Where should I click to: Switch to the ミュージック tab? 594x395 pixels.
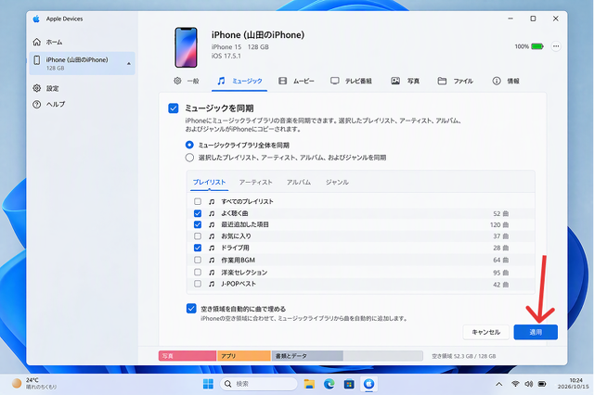point(239,81)
